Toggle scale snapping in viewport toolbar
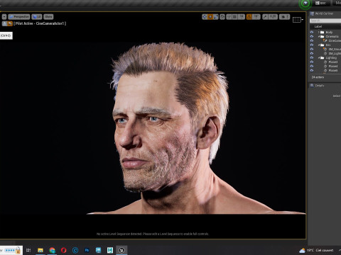341x255 pixels. coord(266,17)
